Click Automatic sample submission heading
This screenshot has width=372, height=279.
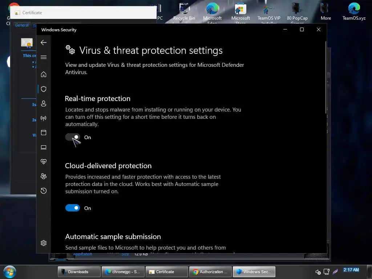point(113,236)
